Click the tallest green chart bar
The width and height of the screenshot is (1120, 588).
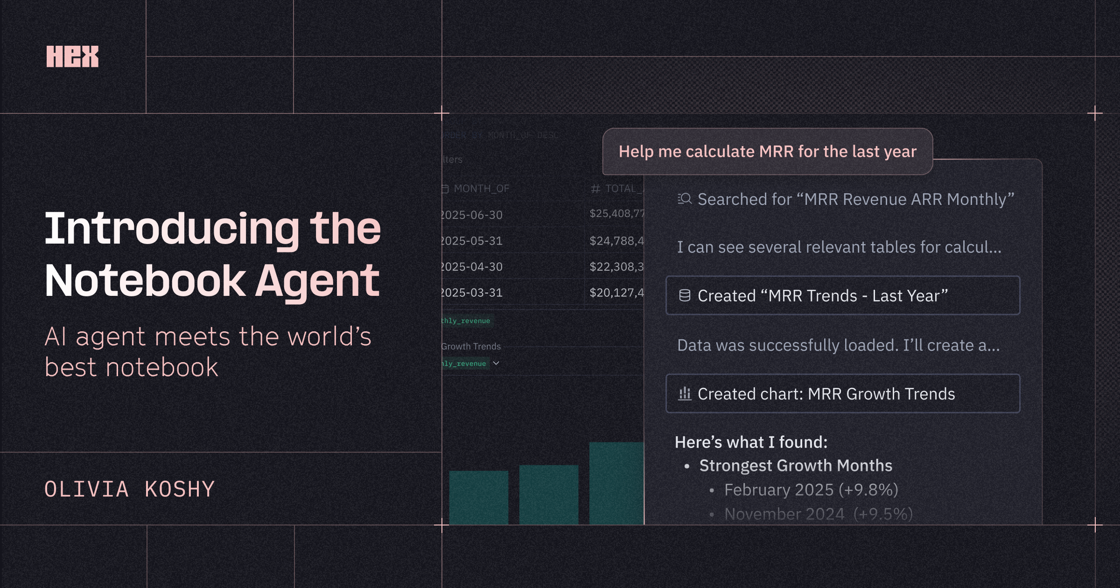616,483
